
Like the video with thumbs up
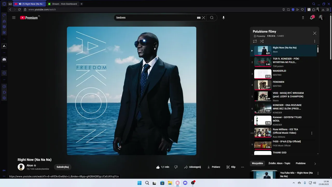pos(163,167)
